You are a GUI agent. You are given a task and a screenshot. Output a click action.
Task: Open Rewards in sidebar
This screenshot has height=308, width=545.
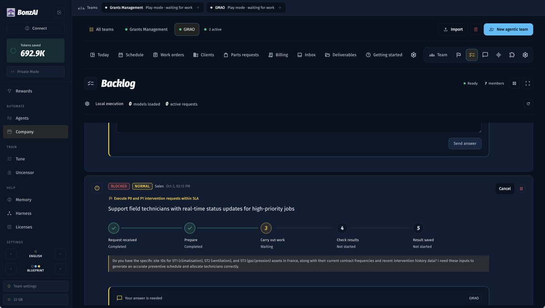click(x=35, y=91)
